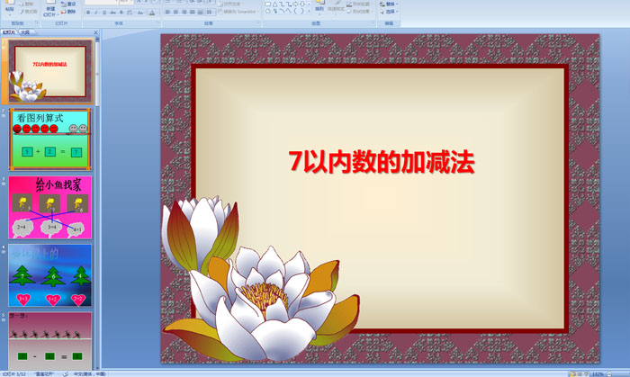This screenshot has height=377, width=630.
Task: Click the title text 7以内数的加减法 on slide
Action: (x=382, y=162)
